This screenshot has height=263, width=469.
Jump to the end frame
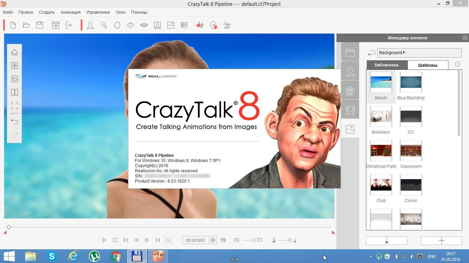158,240
